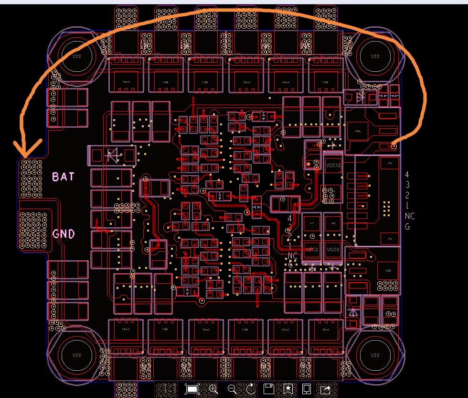
Task: Select the right VCC3 pad
Action: (x=333, y=249)
